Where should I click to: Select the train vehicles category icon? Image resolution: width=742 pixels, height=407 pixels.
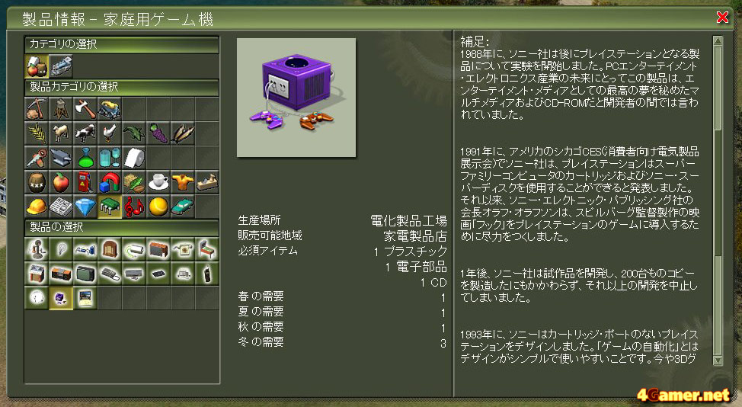pyautogui.click(x=61, y=67)
